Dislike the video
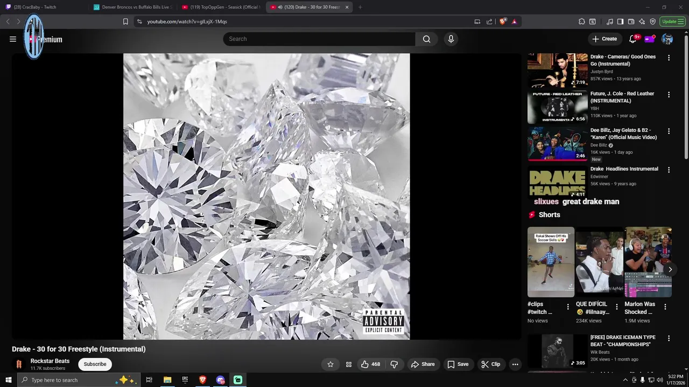This screenshot has height=387, width=689. [x=394, y=364]
